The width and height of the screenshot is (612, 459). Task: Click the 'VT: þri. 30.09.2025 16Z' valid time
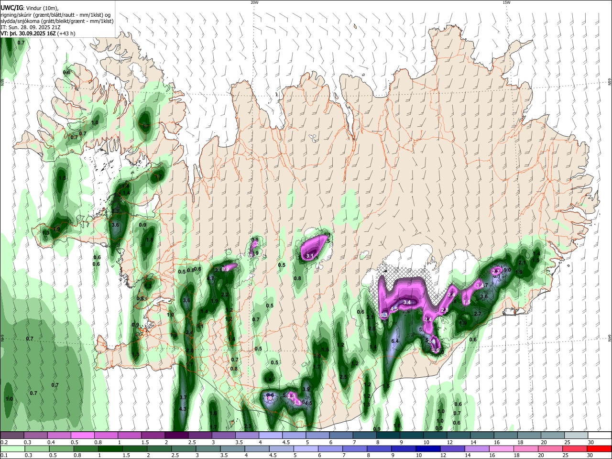(x=28, y=34)
